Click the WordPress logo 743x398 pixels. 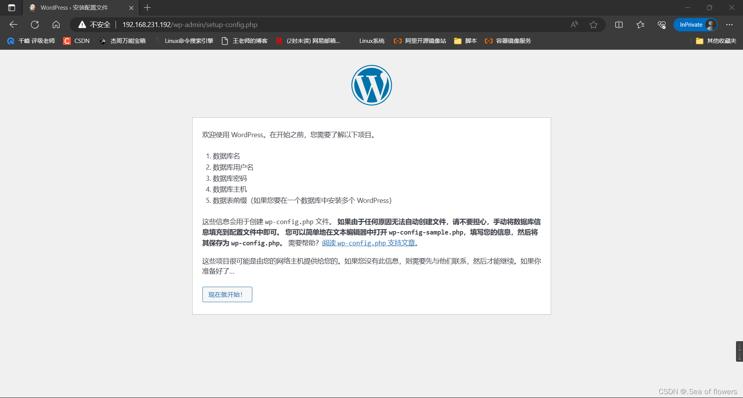[x=371, y=85]
